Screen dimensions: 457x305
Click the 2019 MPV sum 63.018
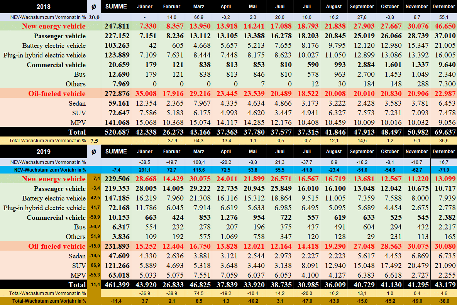(x=119, y=275)
